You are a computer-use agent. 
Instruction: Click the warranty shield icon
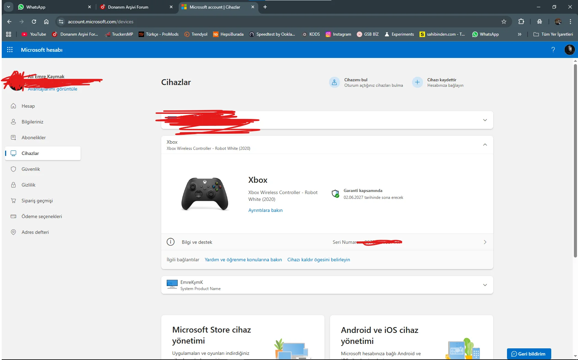335,194
